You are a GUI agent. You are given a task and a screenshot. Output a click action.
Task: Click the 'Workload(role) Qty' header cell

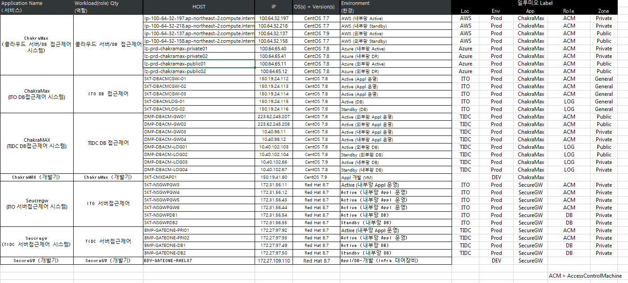(x=108, y=7)
